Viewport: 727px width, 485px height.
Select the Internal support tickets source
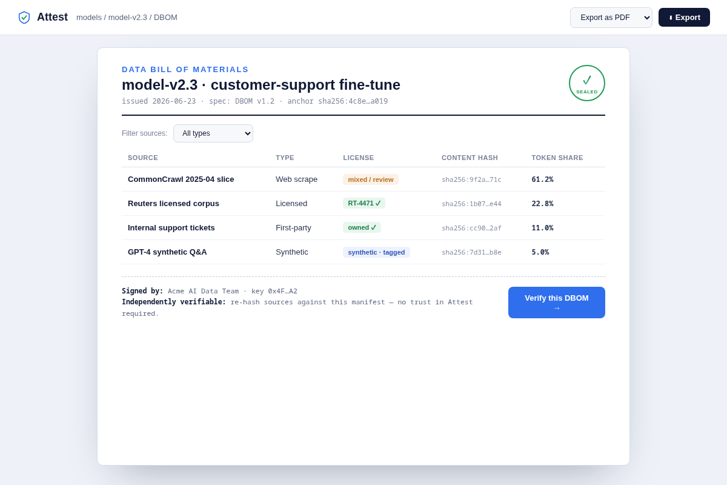[171, 228]
